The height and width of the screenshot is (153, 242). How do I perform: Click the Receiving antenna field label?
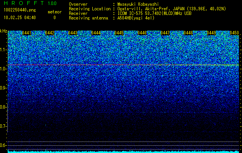pos(88,18)
